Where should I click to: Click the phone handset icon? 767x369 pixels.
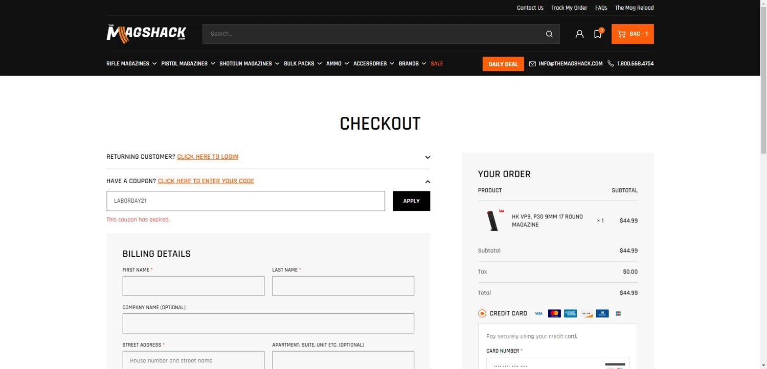[x=611, y=64]
